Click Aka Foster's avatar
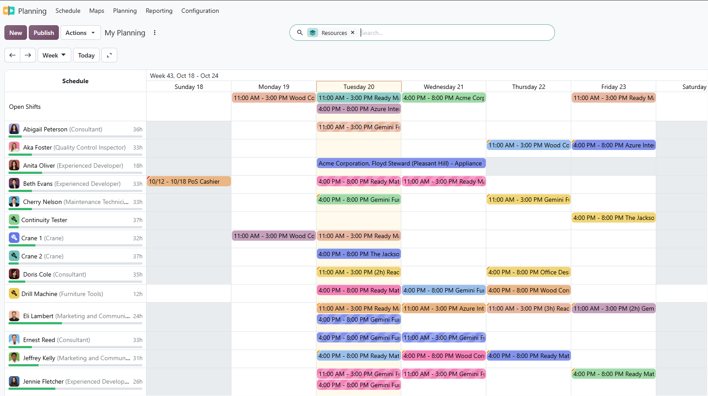 [14, 147]
